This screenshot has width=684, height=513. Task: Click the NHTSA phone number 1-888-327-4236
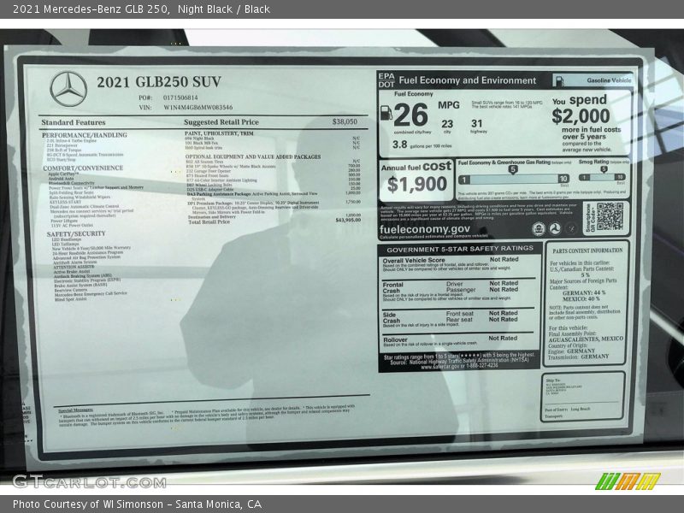coord(483,366)
